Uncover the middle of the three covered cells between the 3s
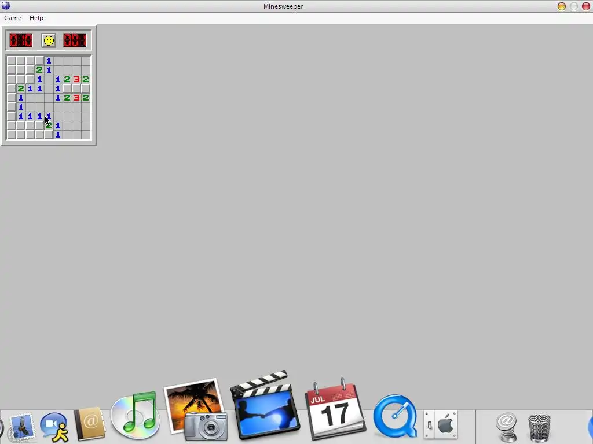593x444 pixels. pyautogui.click(x=76, y=88)
